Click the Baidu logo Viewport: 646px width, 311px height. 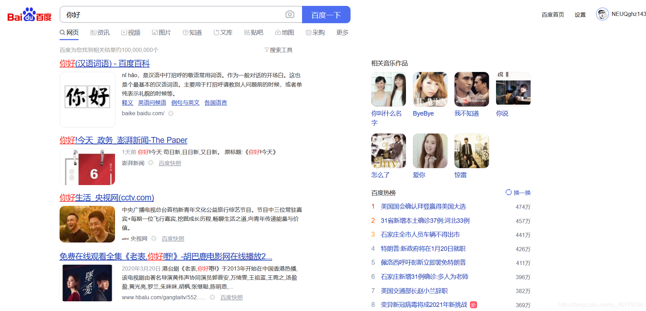point(29,15)
